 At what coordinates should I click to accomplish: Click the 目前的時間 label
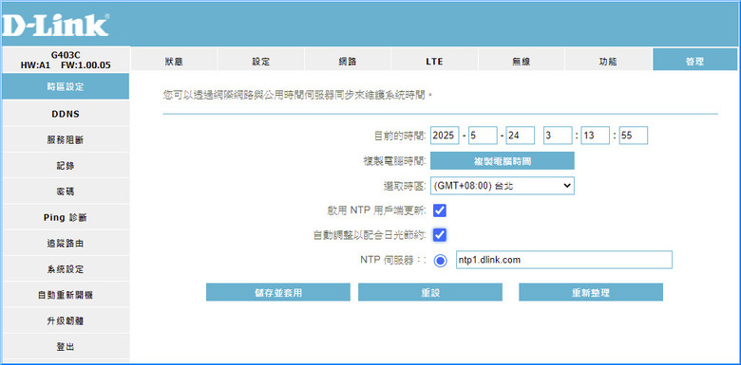point(400,136)
